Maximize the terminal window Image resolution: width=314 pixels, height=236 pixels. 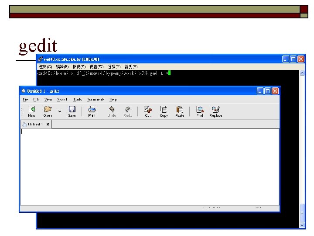pyautogui.click(x=293, y=59)
